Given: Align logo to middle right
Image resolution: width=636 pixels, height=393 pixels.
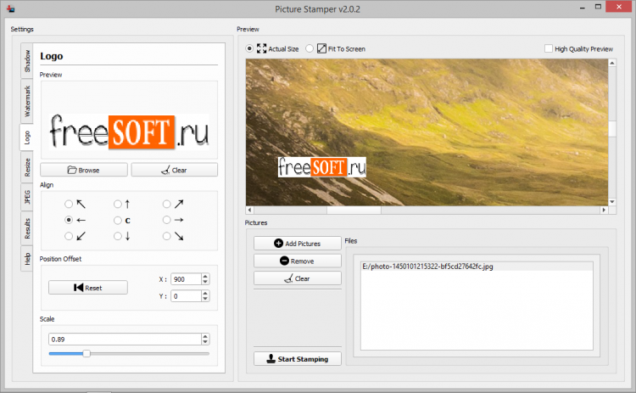Looking at the screenshot, I should click(167, 220).
